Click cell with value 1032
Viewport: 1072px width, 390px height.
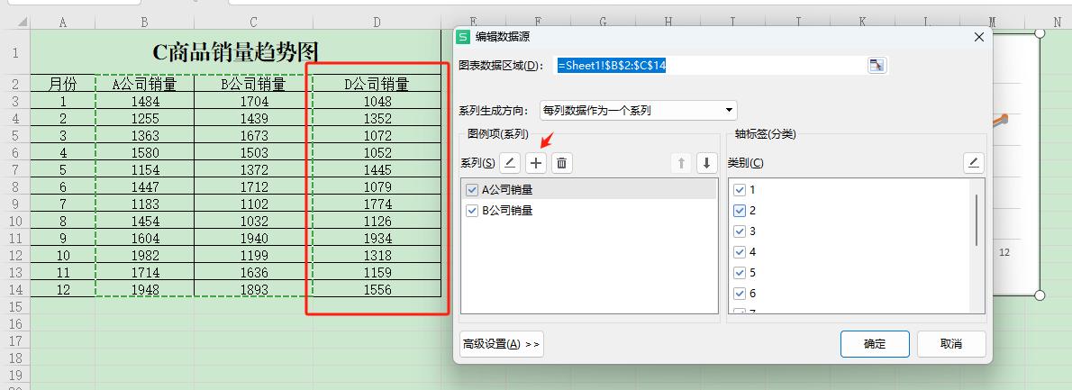(x=254, y=221)
